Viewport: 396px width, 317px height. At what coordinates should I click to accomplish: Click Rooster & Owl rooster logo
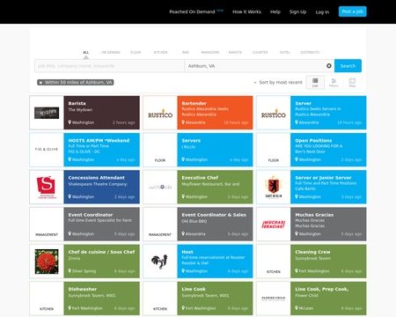tap(160, 262)
